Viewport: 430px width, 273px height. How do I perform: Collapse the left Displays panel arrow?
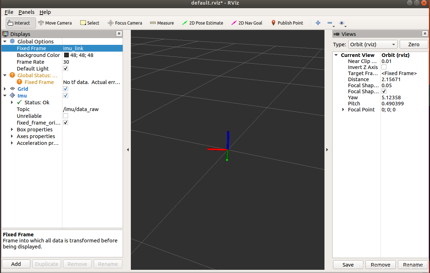pyautogui.click(x=128, y=150)
